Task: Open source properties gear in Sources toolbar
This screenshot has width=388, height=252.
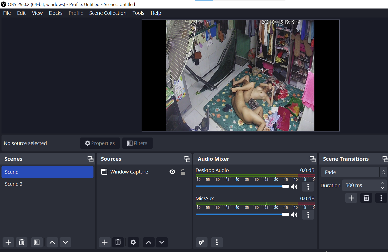Action: point(133,242)
